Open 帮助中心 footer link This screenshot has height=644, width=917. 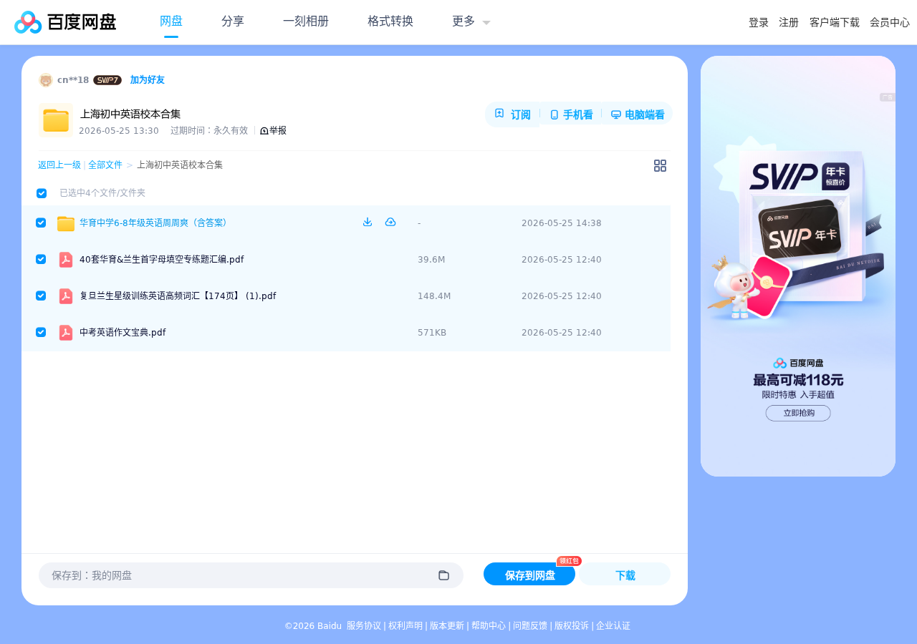(489, 626)
